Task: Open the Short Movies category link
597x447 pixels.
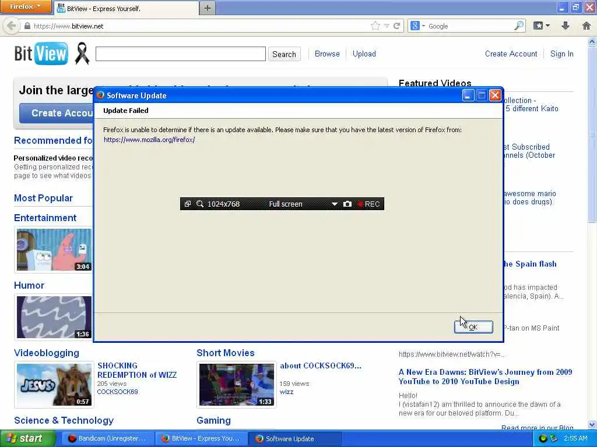Action: [x=226, y=353]
